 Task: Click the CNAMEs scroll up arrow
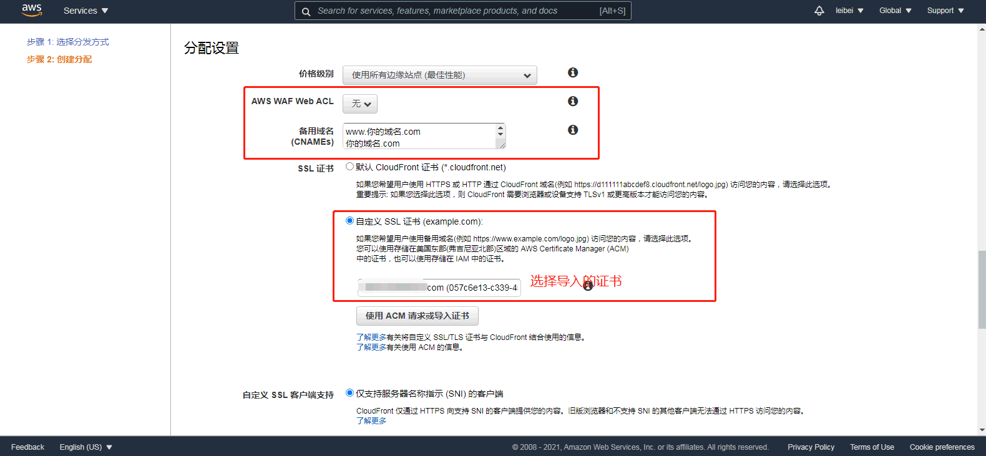click(x=500, y=127)
